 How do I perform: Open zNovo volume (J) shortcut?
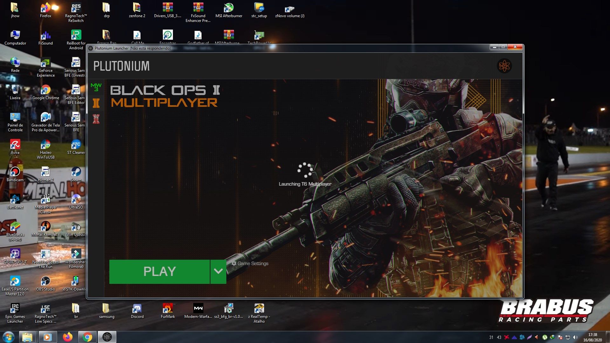(x=290, y=10)
